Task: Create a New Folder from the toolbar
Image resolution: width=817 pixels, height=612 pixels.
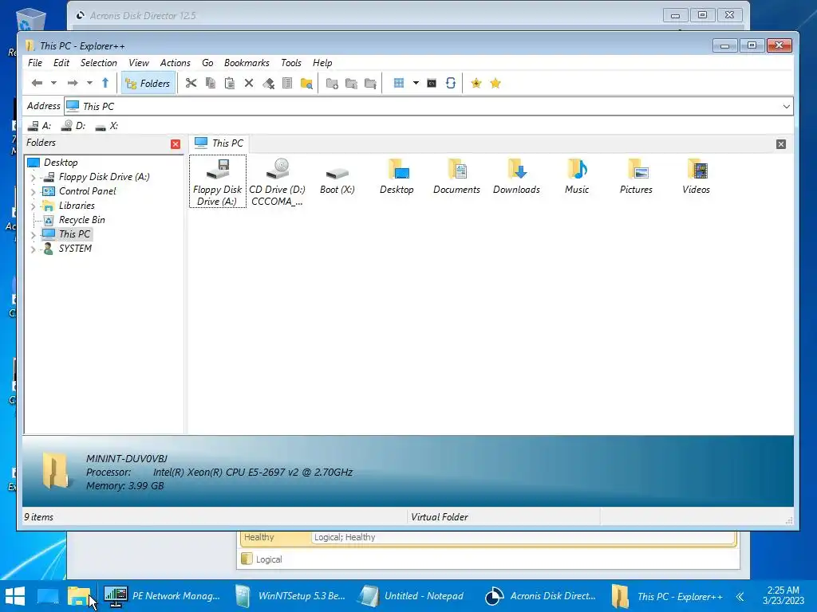Action: click(332, 83)
